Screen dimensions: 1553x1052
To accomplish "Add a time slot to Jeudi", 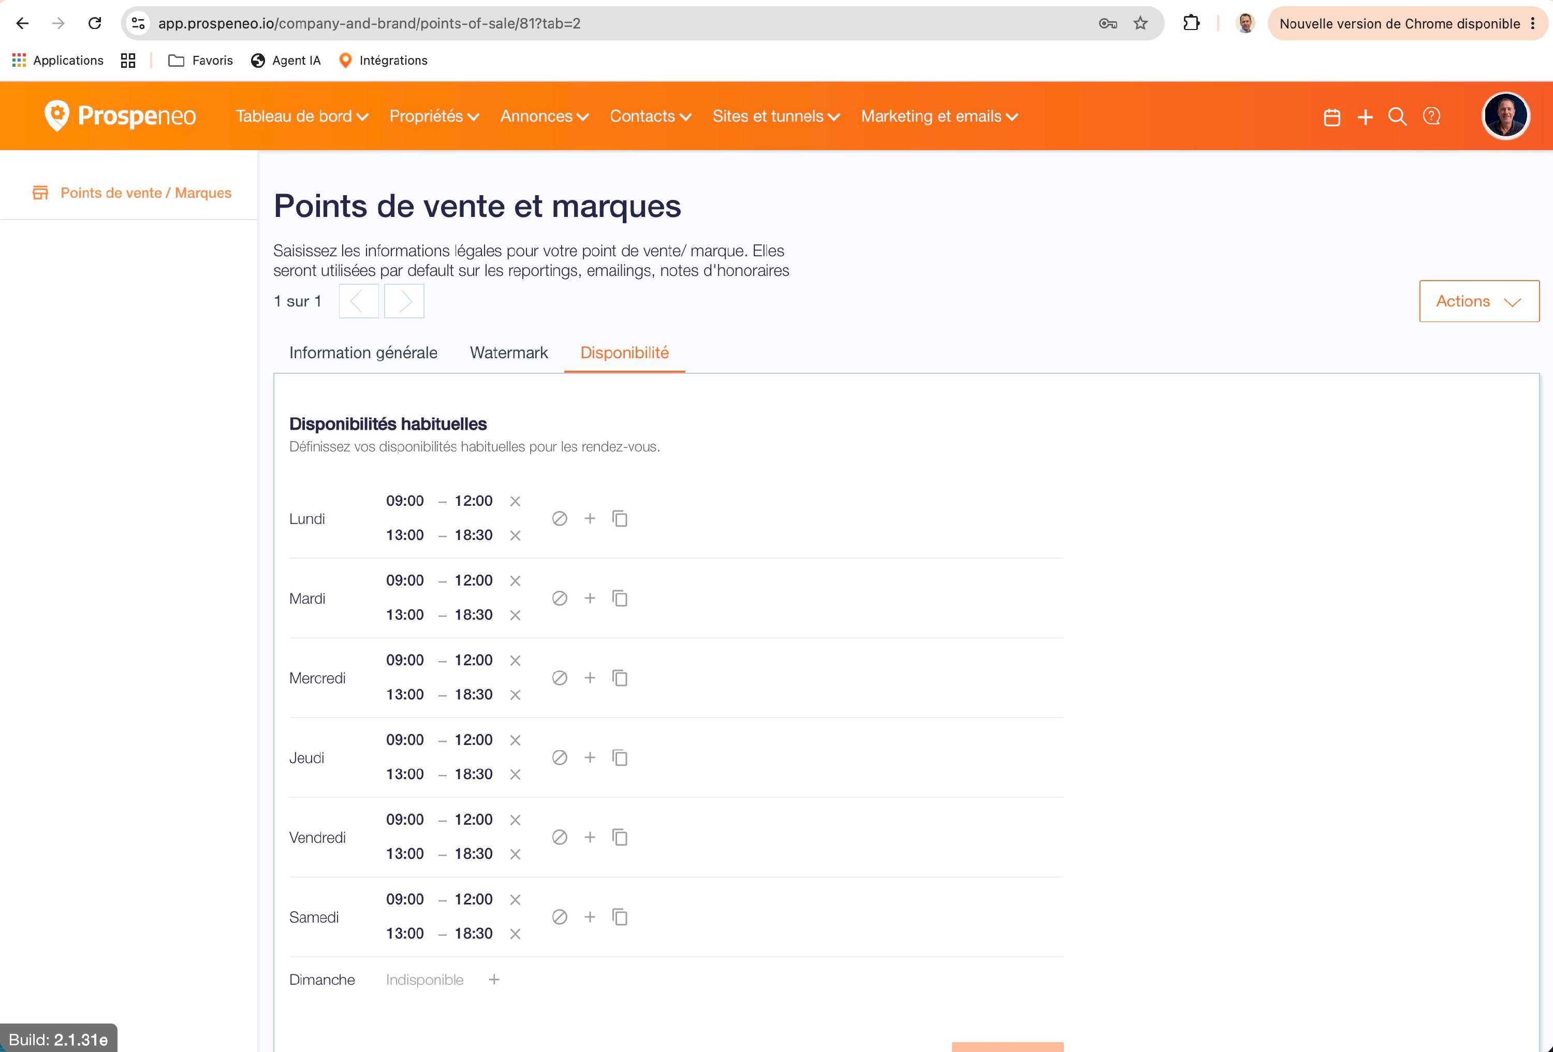I will coord(590,757).
